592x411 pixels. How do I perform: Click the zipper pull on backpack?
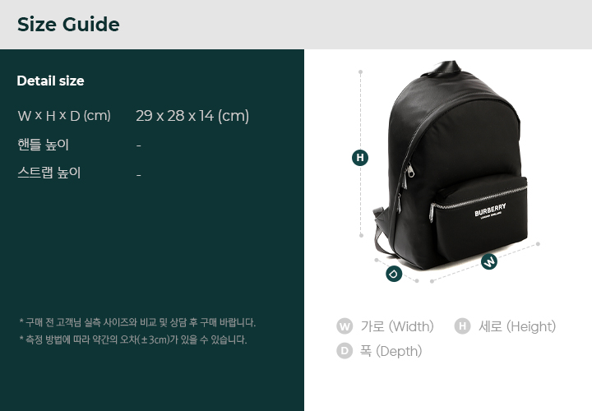pyautogui.click(x=409, y=172)
